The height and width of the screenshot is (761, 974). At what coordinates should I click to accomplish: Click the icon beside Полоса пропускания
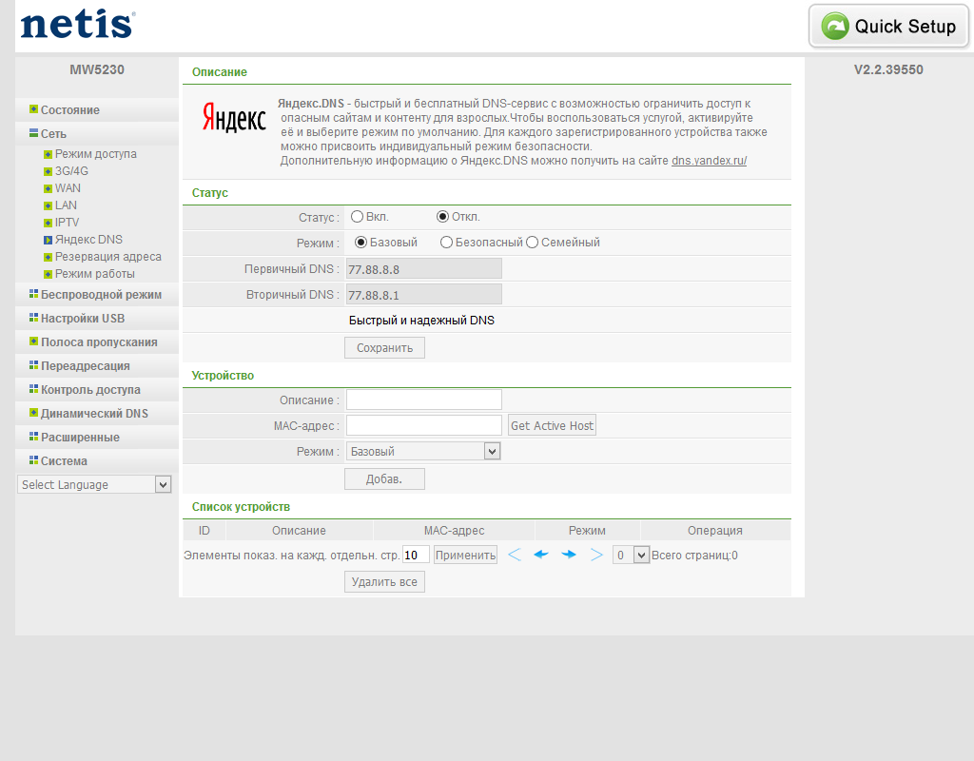click(x=33, y=341)
